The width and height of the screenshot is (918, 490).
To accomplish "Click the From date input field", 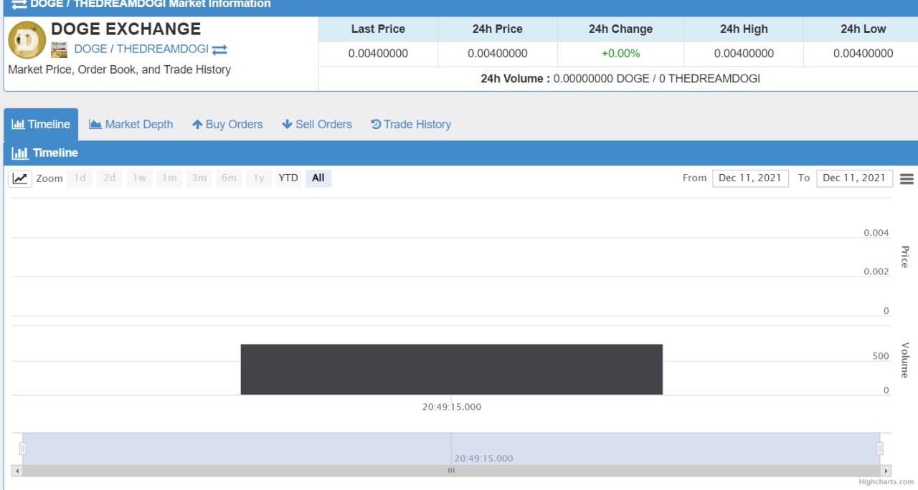I will point(750,178).
